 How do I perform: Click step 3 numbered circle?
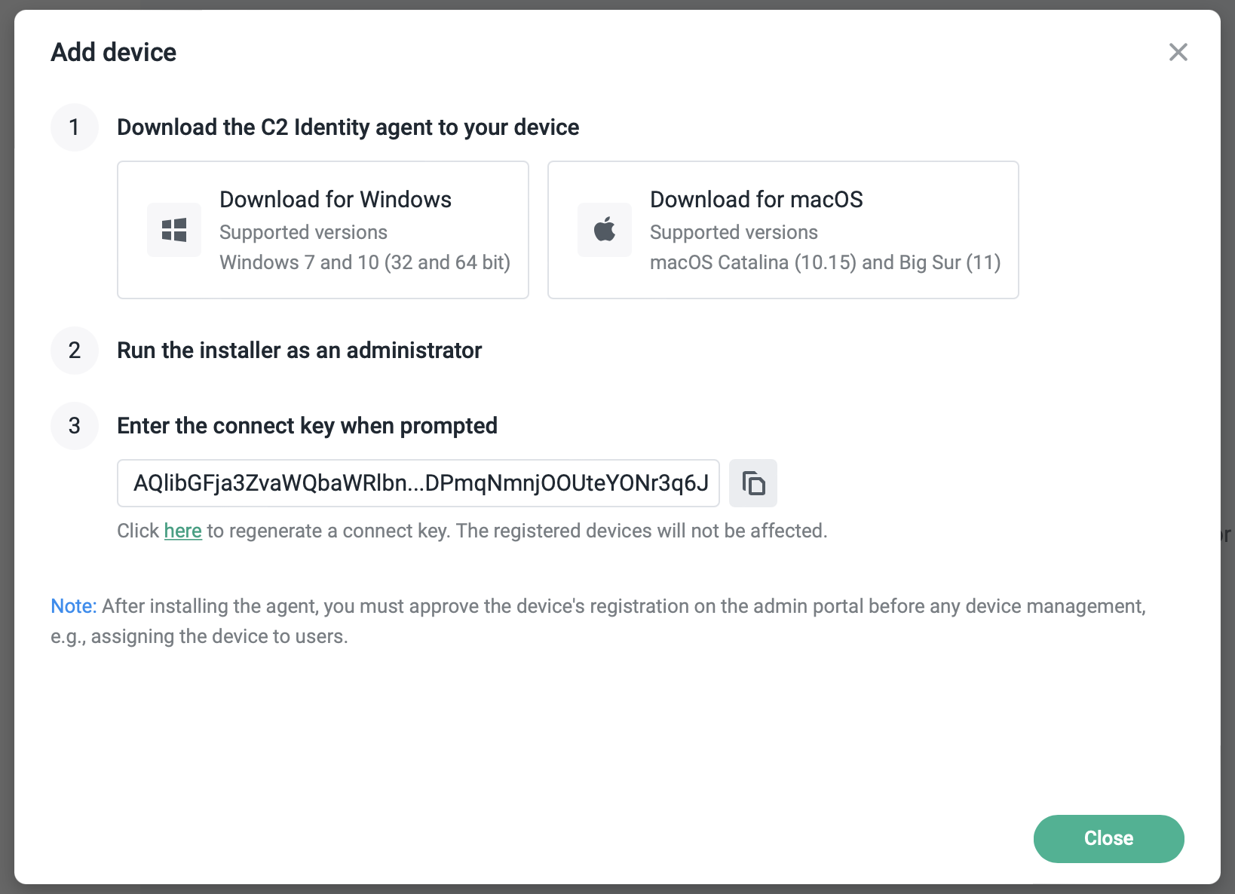click(75, 426)
